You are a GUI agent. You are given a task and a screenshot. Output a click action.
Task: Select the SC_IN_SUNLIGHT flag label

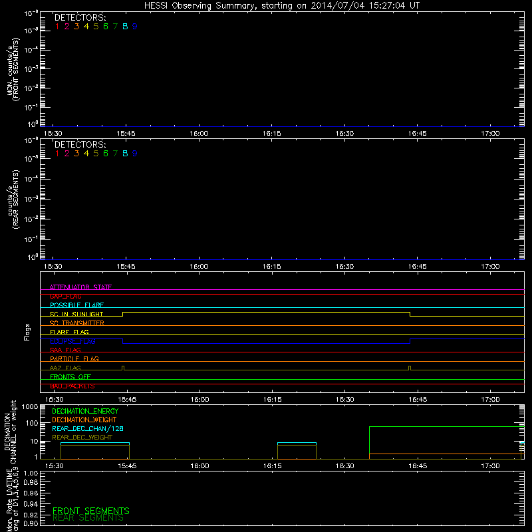(x=76, y=314)
